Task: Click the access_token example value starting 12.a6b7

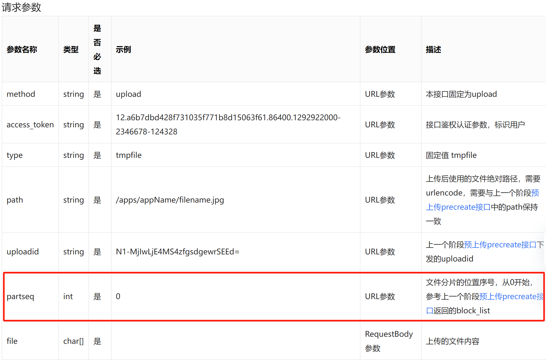Action: coord(228,125)
